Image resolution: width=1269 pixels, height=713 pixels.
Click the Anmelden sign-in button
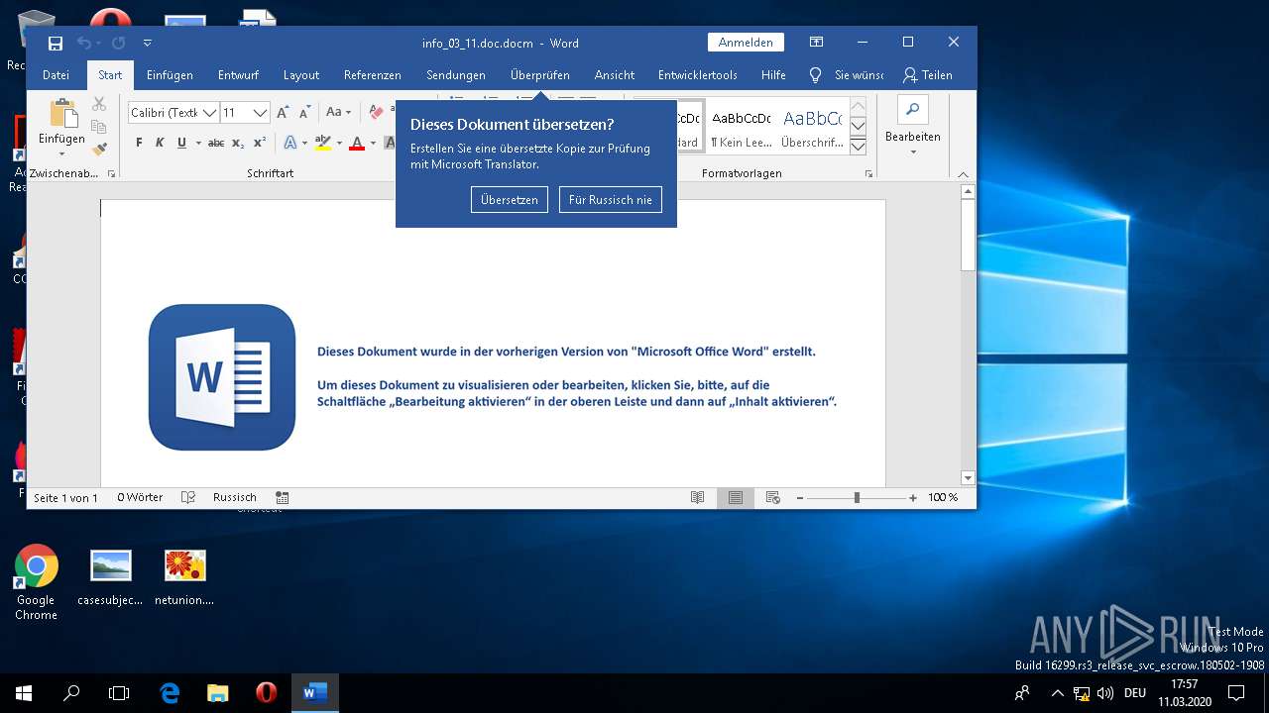[746, 43]
